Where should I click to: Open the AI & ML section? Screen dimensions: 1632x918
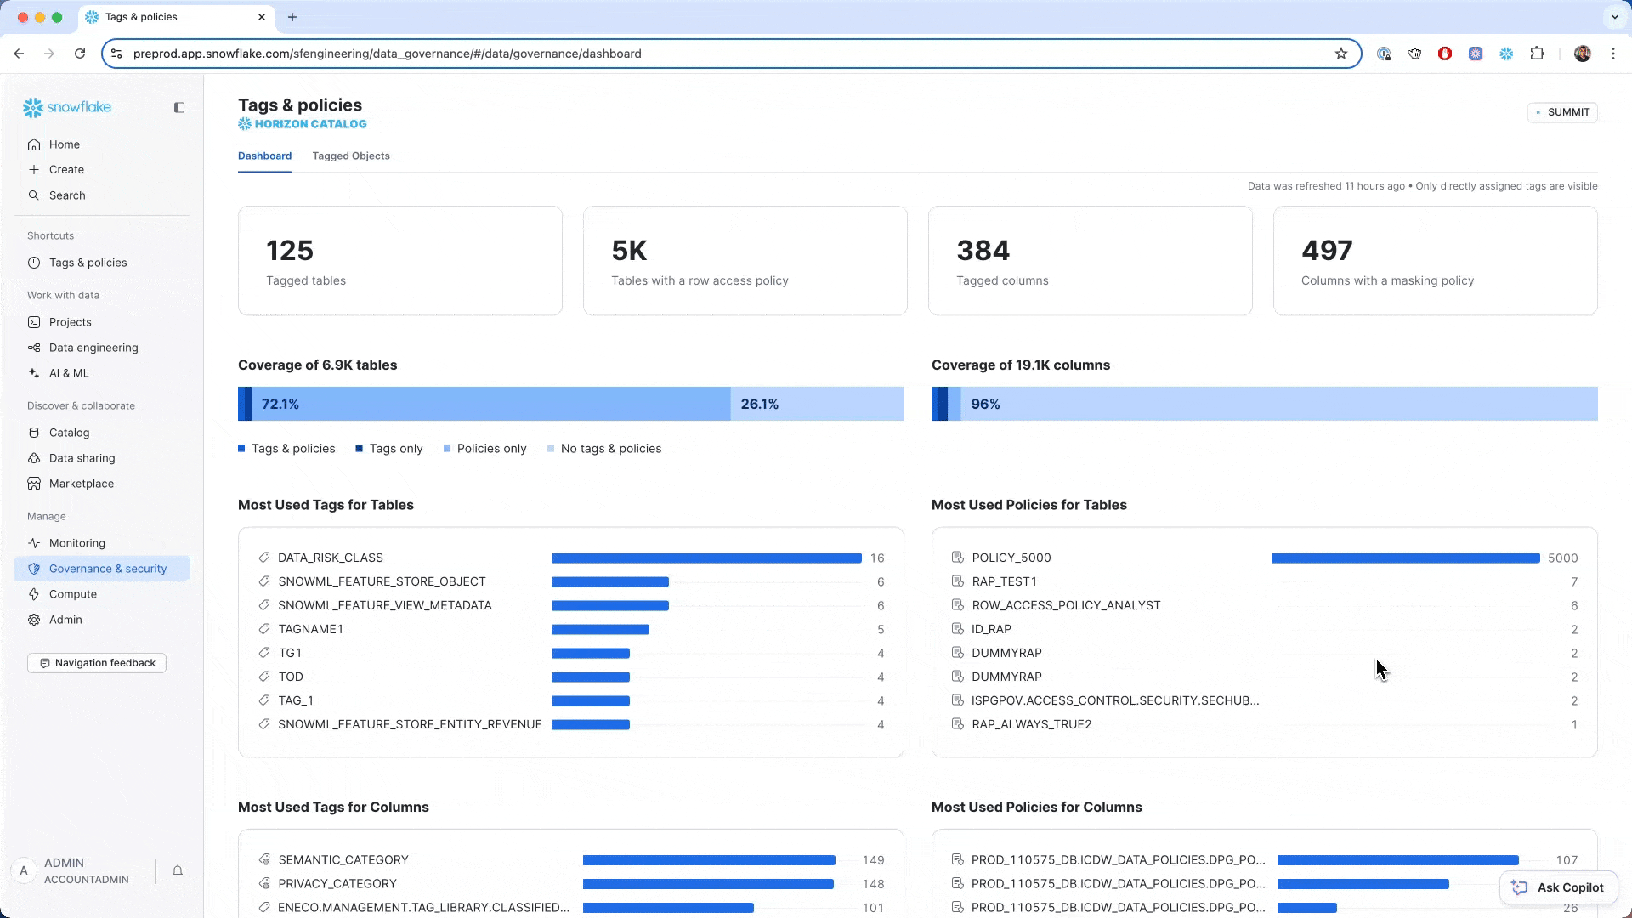pos(69,372)
